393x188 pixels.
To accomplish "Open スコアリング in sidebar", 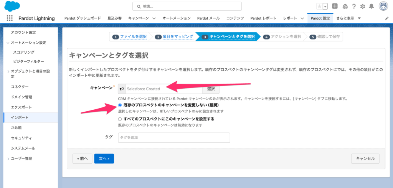I will pos(23,52).
